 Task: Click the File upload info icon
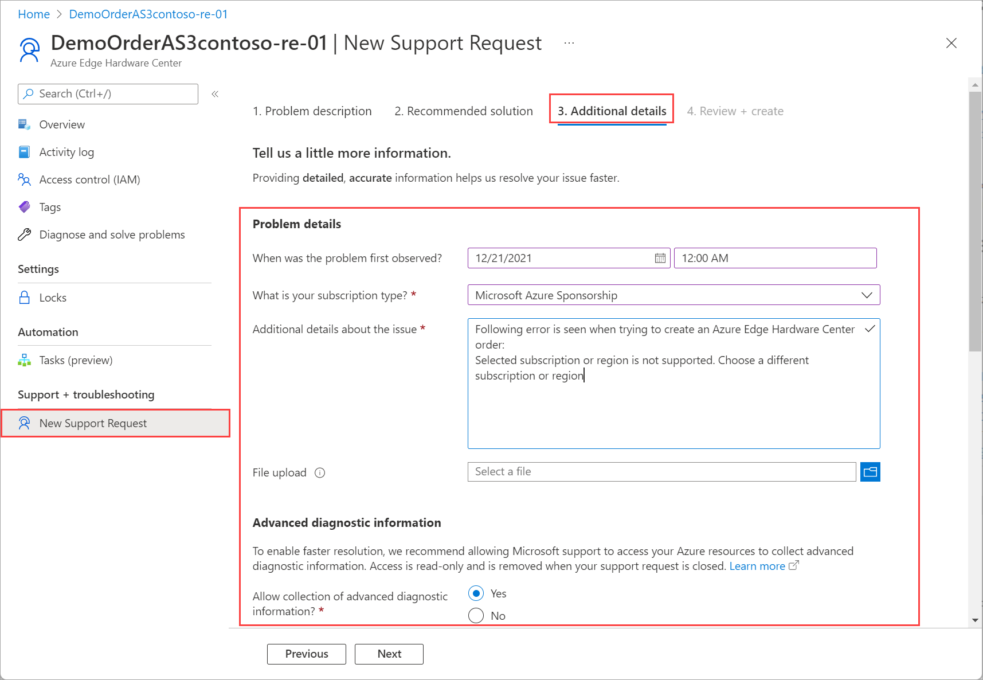coord(320,472)
